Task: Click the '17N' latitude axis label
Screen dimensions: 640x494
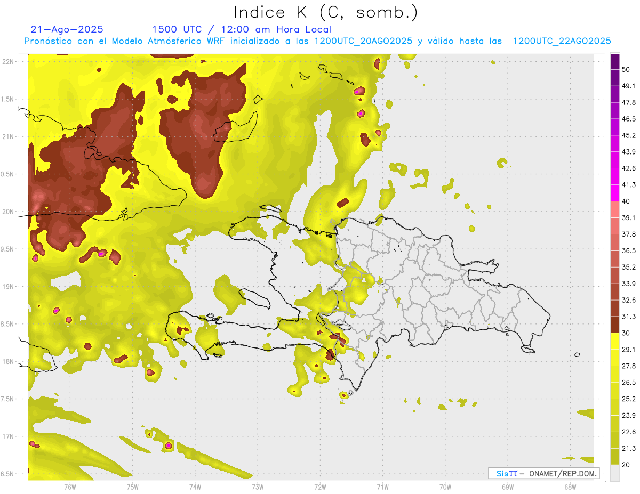Action: [9, 436]
